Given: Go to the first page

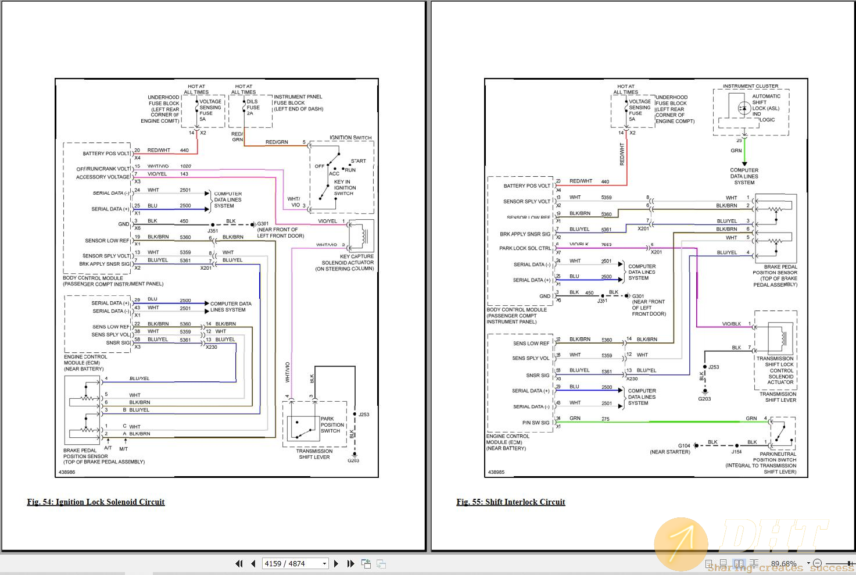Looking at the screenshot, I should click(239, 563).
